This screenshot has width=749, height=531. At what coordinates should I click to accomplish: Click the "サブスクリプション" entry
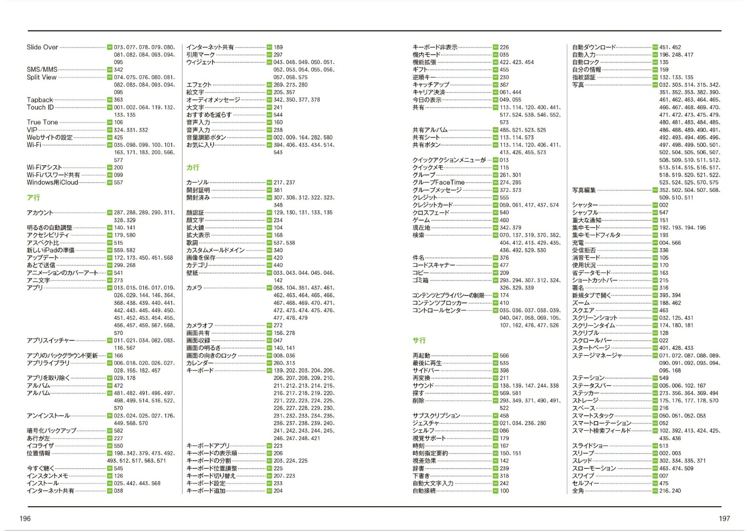coord(436,416)
